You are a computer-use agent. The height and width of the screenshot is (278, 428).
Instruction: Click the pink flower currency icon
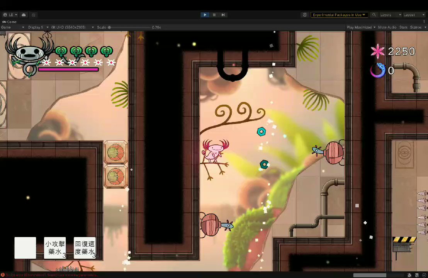(377, 51)
